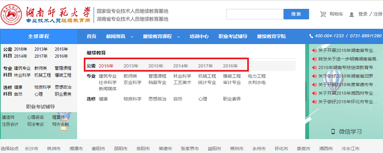Open 统计专业 in the 专业 list
The height and width of the screenshot is (153, 383).
207,83
